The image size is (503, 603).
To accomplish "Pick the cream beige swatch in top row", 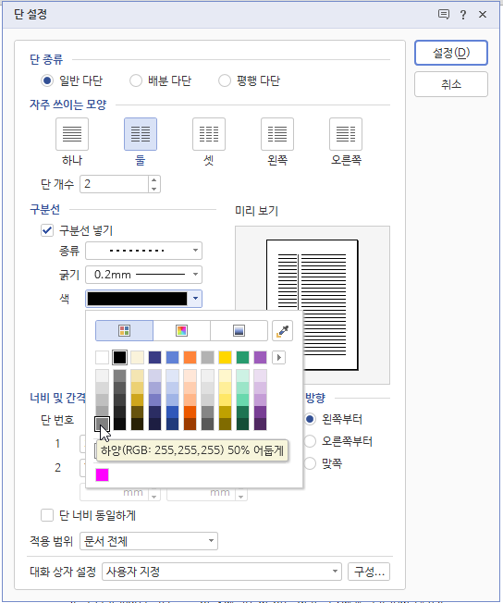I will (x=137, y=358).
